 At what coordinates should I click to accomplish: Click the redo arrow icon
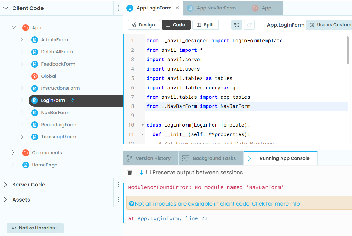pos(249,25)
